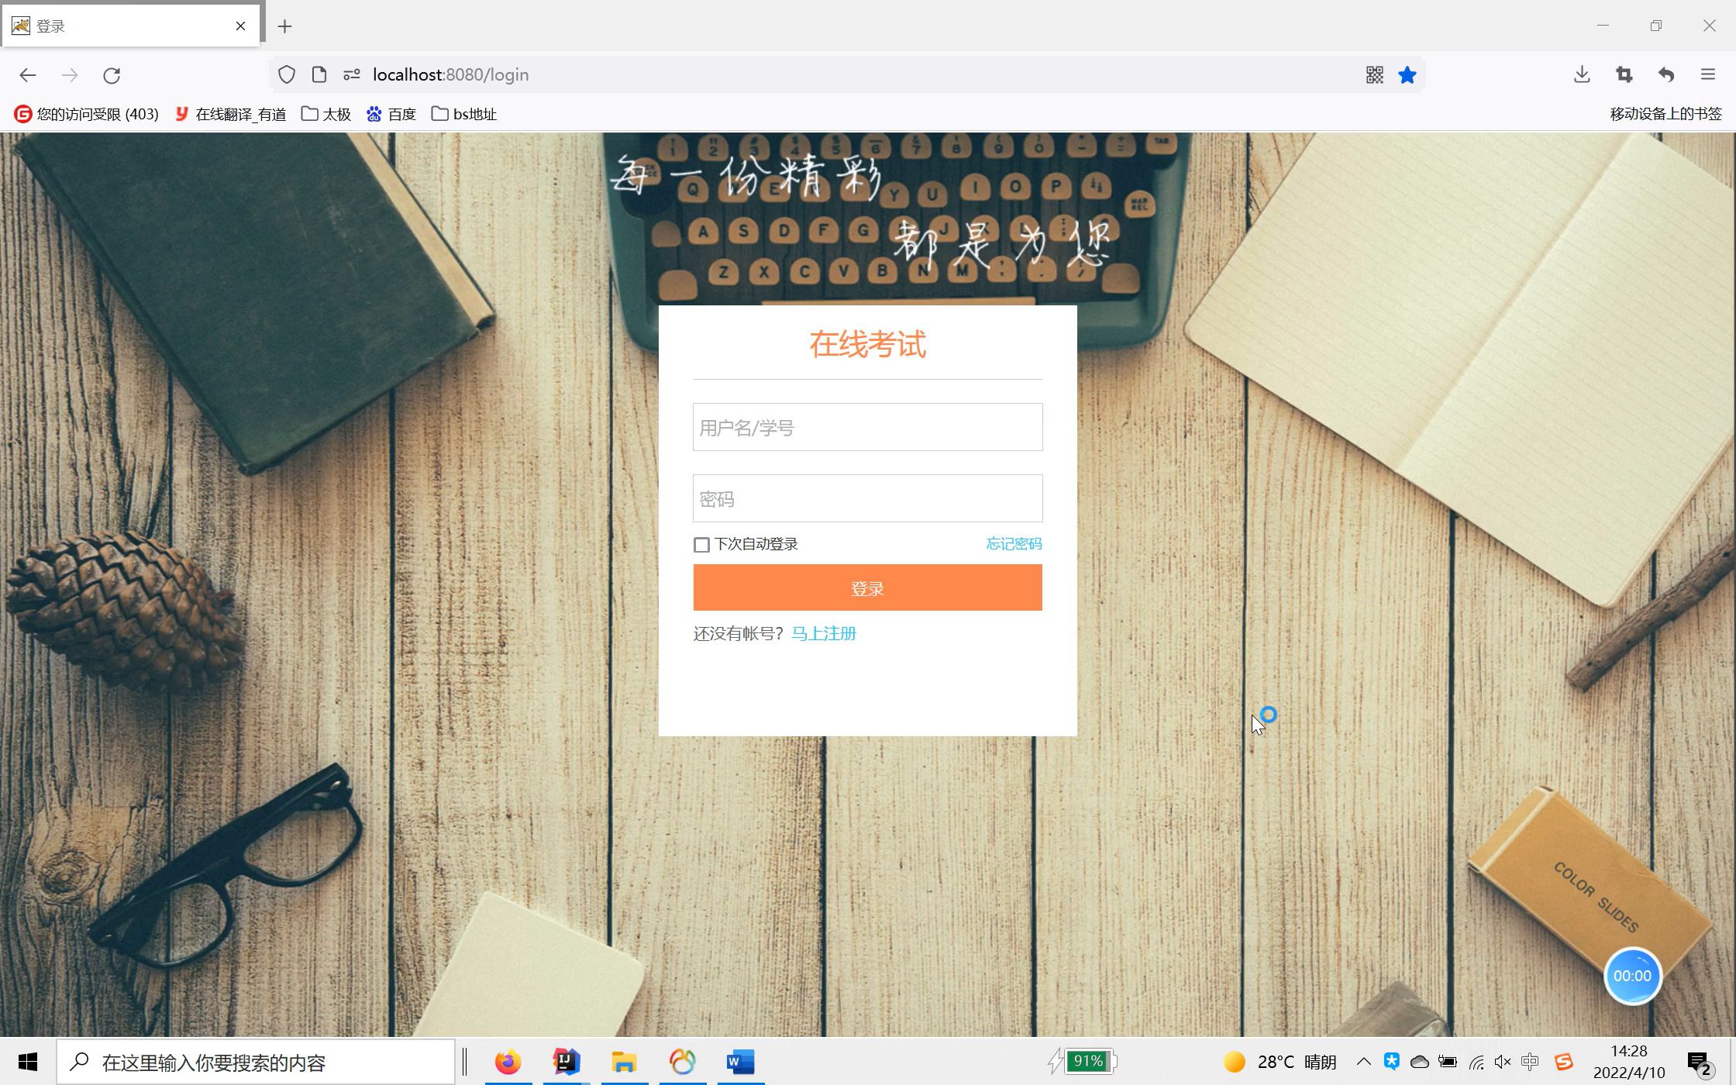Open the 28°C 晴朗 weather widget
Screen dimensions: 1736x1085
click(x=1280, y=1062)
